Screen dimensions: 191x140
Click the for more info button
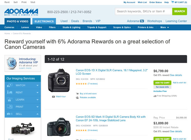click(163, 87)
